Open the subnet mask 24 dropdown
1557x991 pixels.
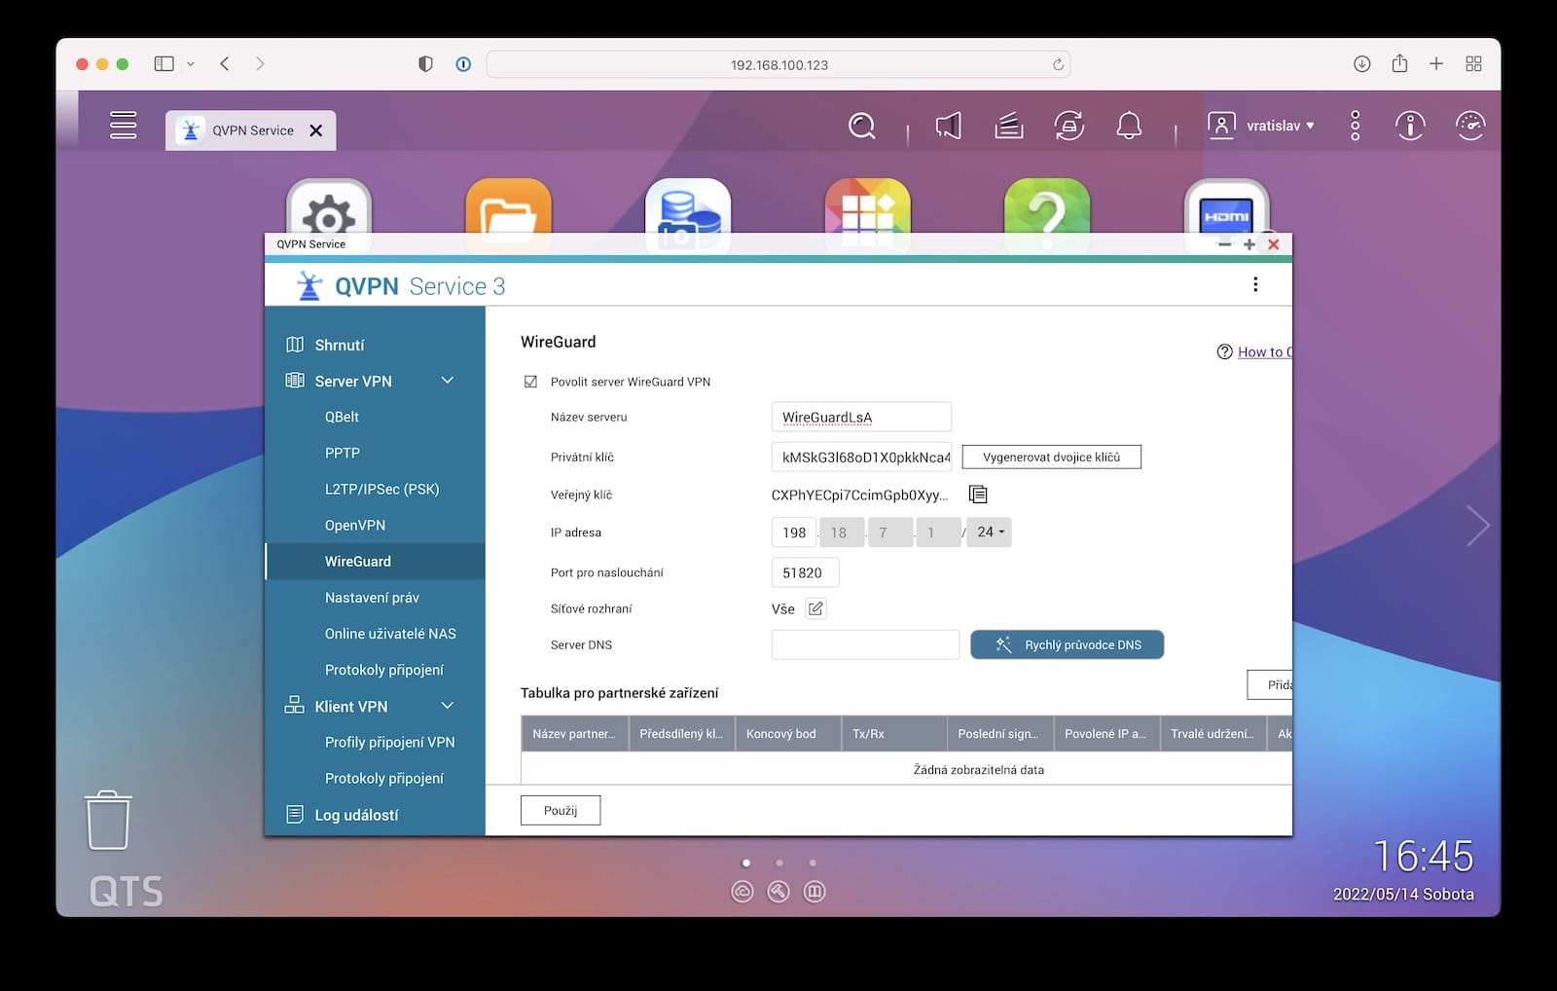pyautogui.click(x=990, y=532)
